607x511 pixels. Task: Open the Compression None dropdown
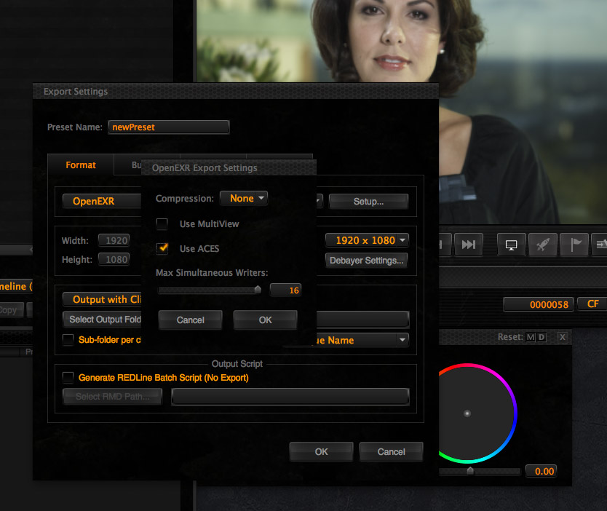click(x=244, y=198)
